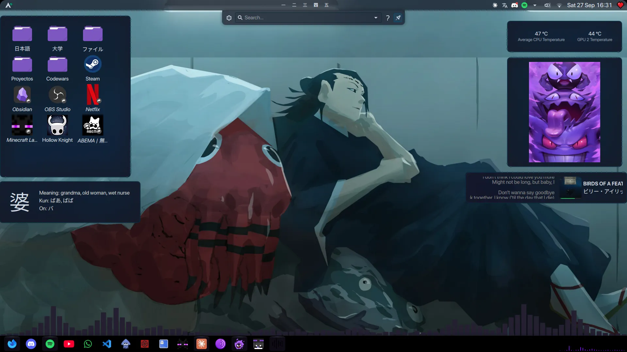The width and height of the screenshot is (627, 352).
Task: Open the Obsidian desktop shortcut
Action: click(x=22, y=95)
